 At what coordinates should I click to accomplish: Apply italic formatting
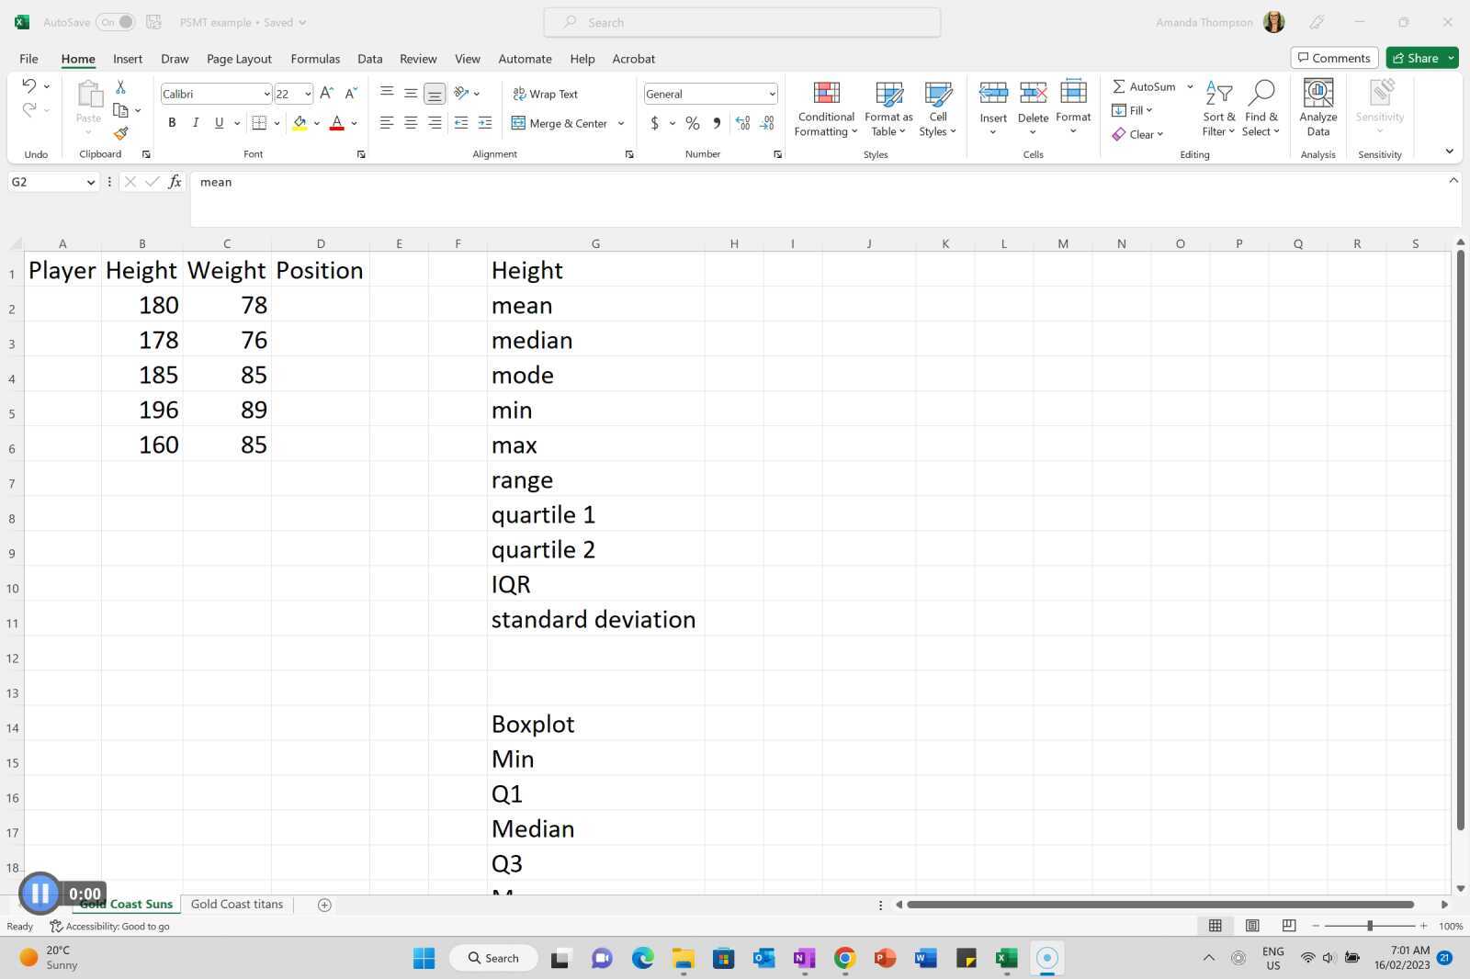point(195,122)
